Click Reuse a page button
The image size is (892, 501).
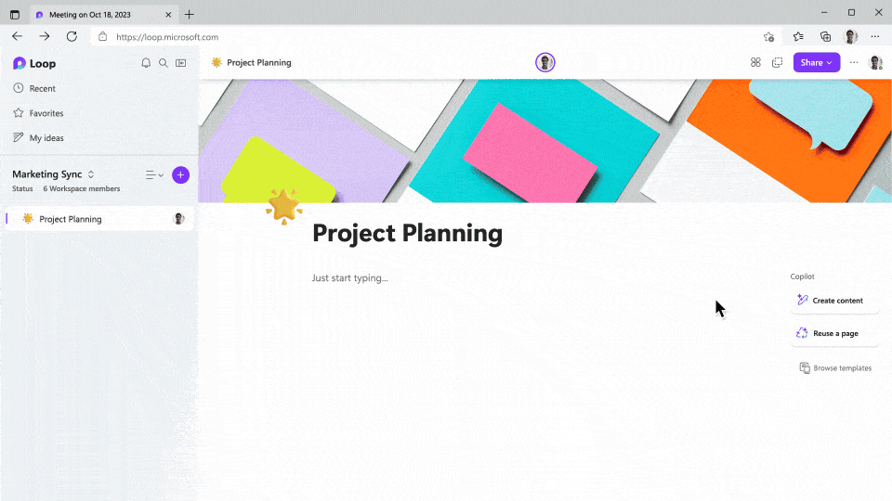(835, 333)
